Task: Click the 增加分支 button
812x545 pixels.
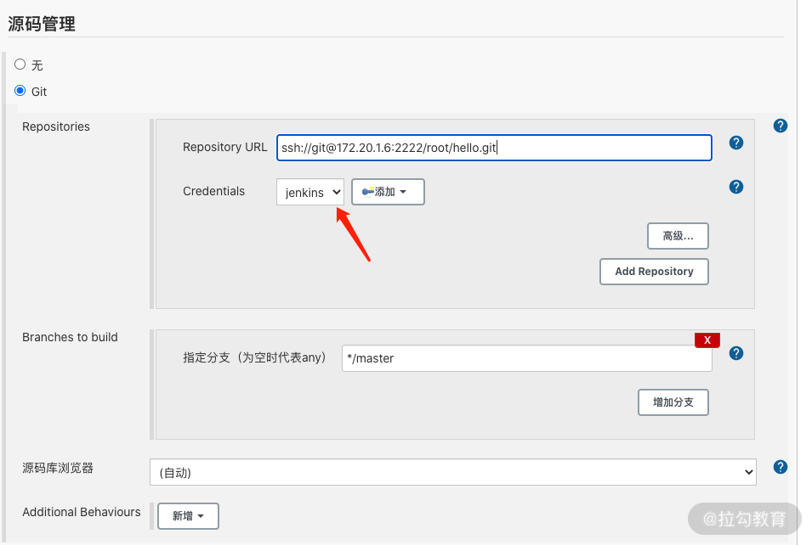Action: pos(673,402)
